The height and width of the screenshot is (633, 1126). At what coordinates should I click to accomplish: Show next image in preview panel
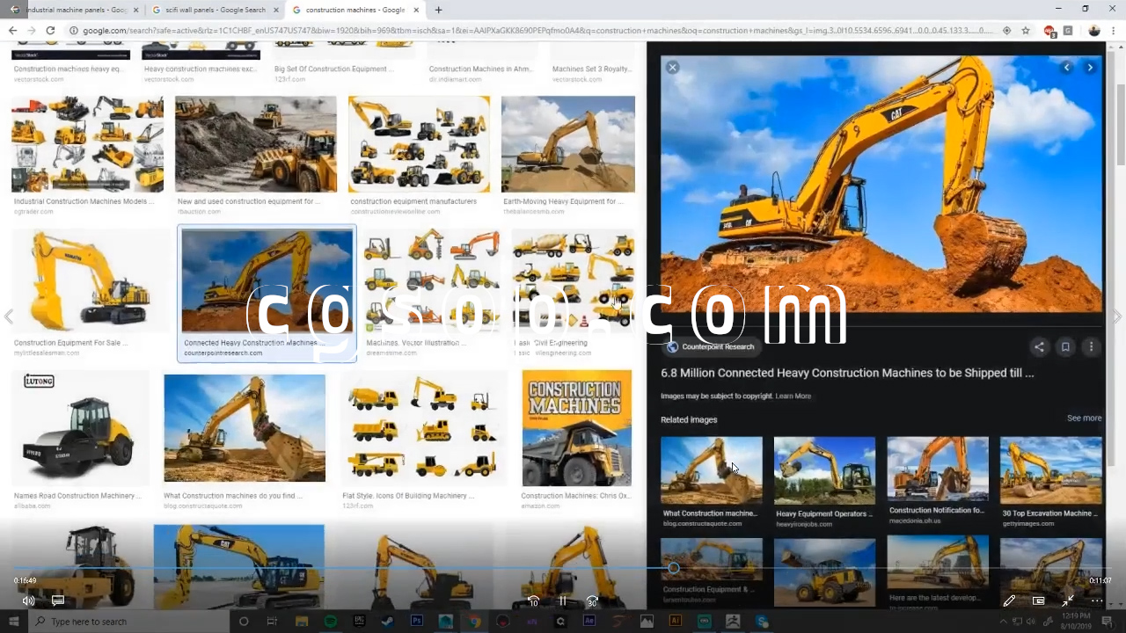tap(1090, 67)
